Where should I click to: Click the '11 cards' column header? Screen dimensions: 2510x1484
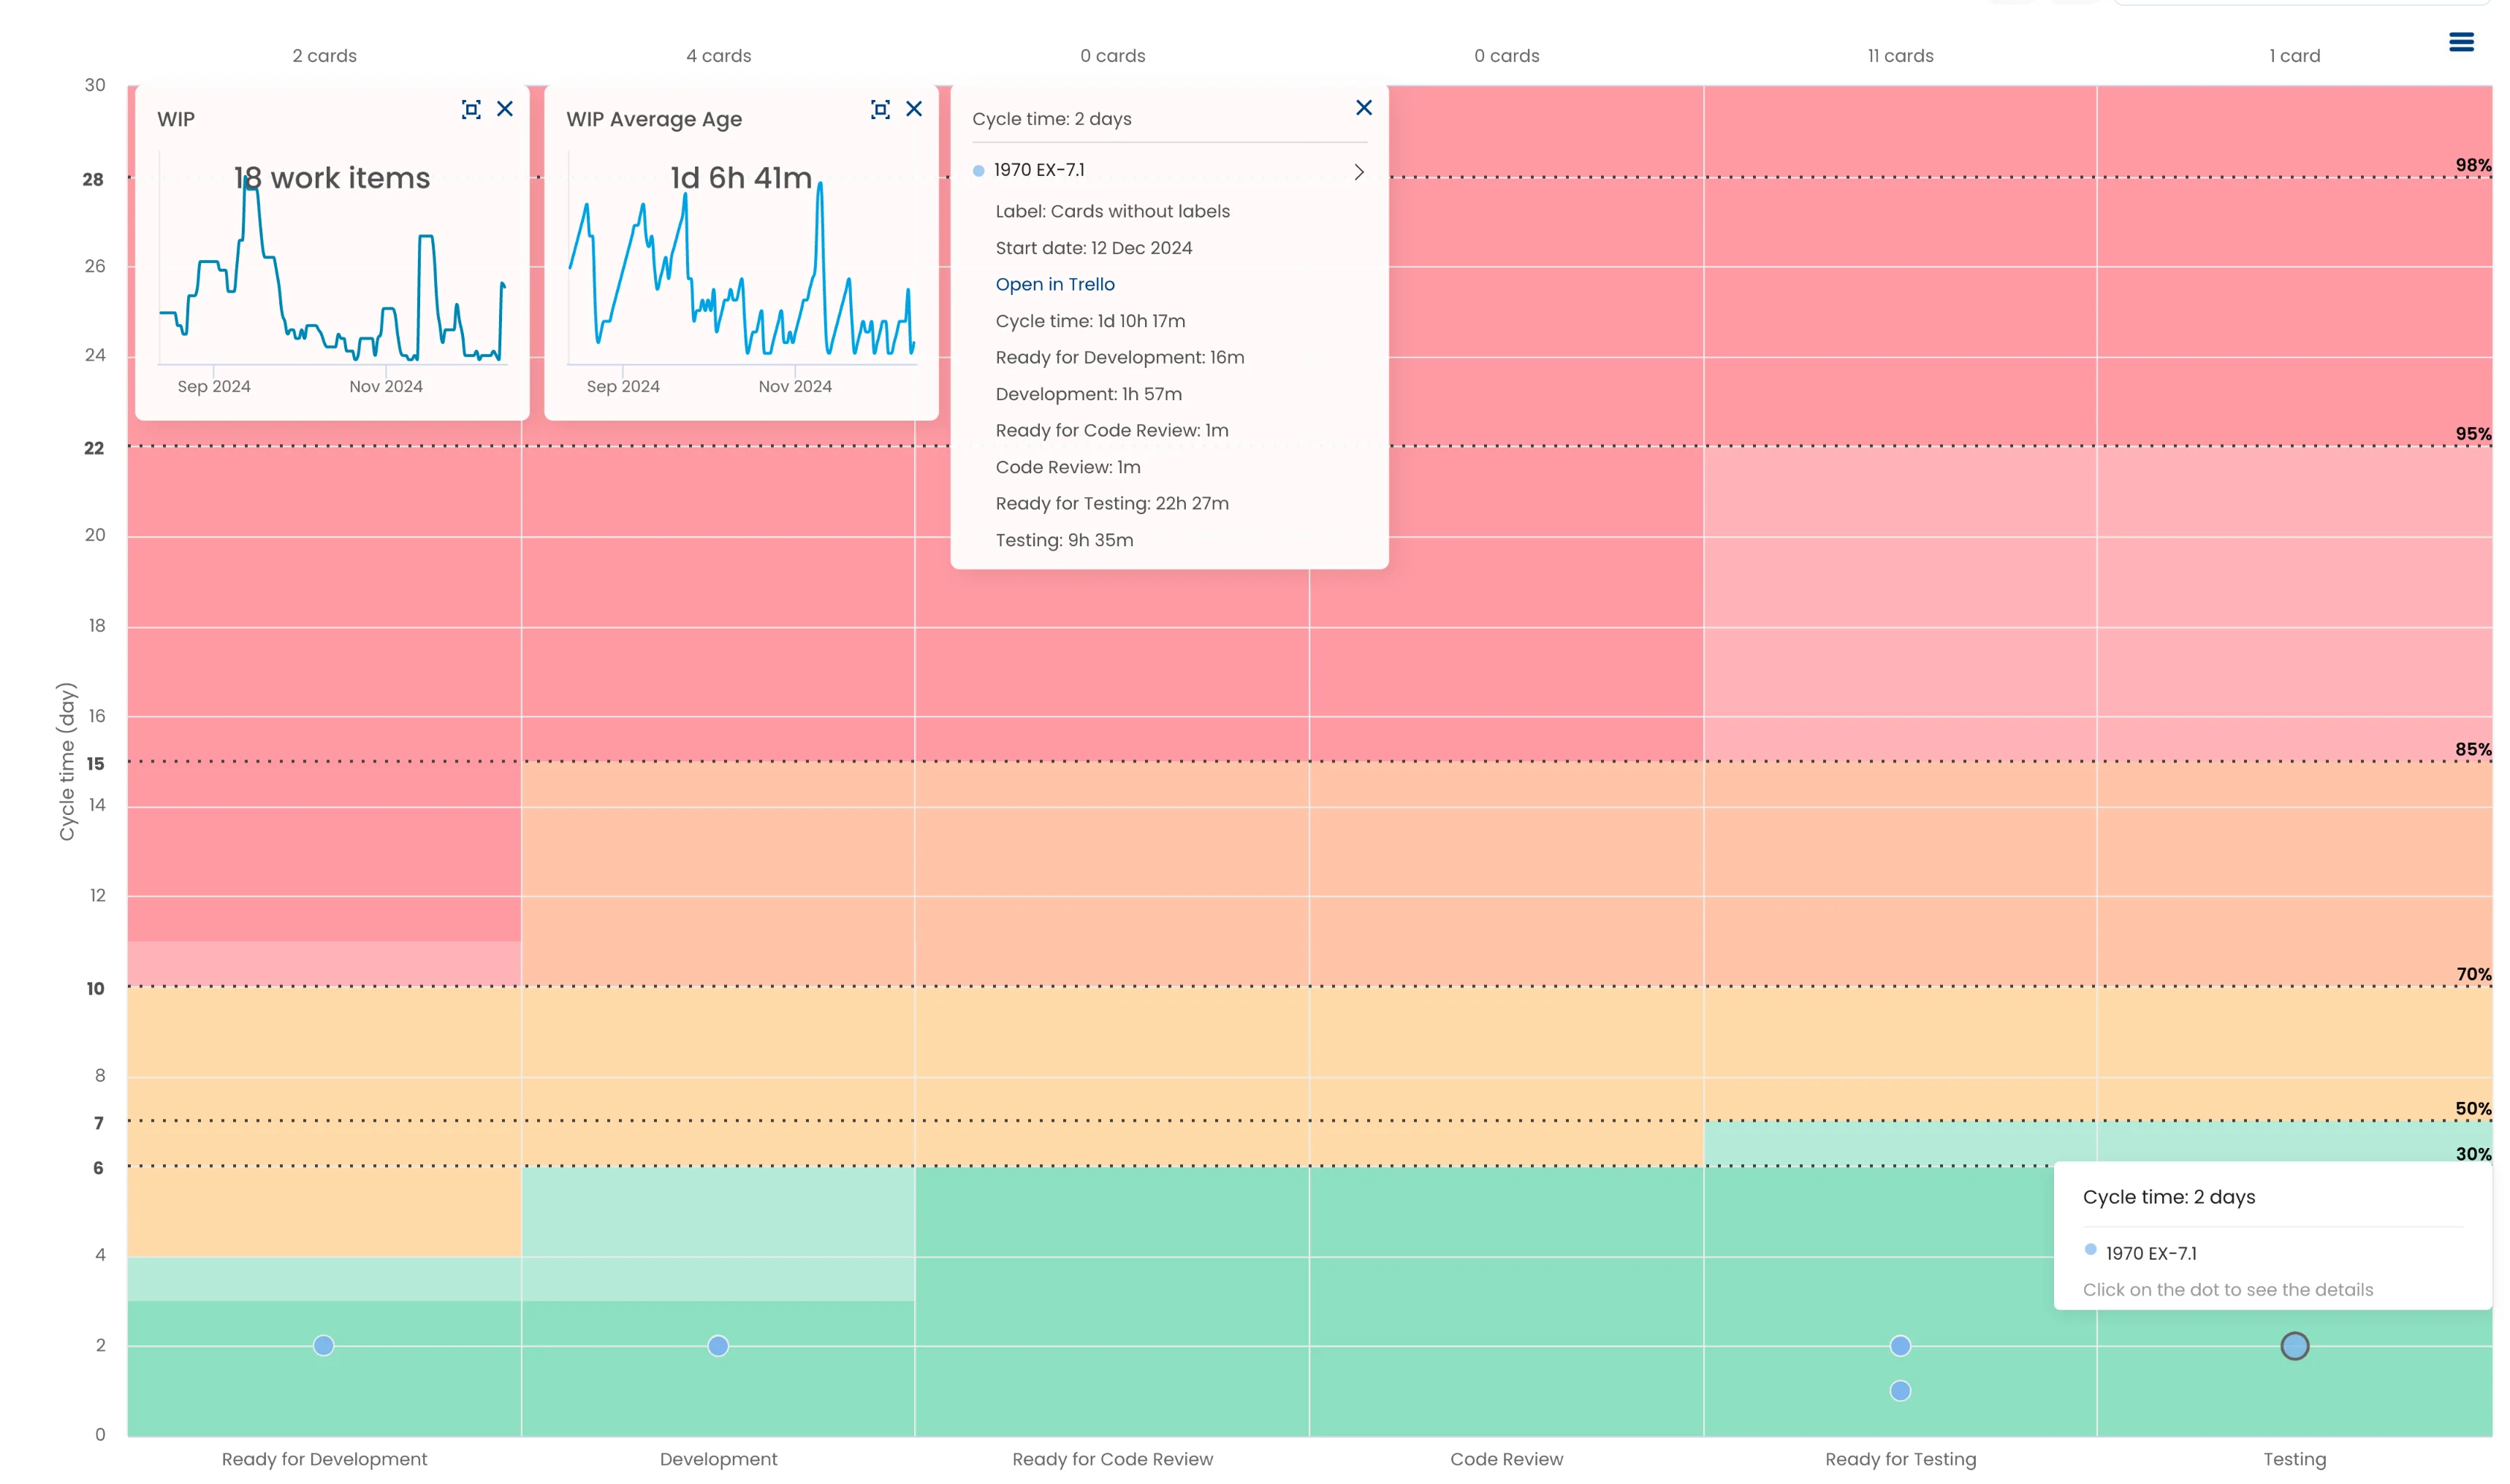pyautogui.click(x=1901, y=56)
